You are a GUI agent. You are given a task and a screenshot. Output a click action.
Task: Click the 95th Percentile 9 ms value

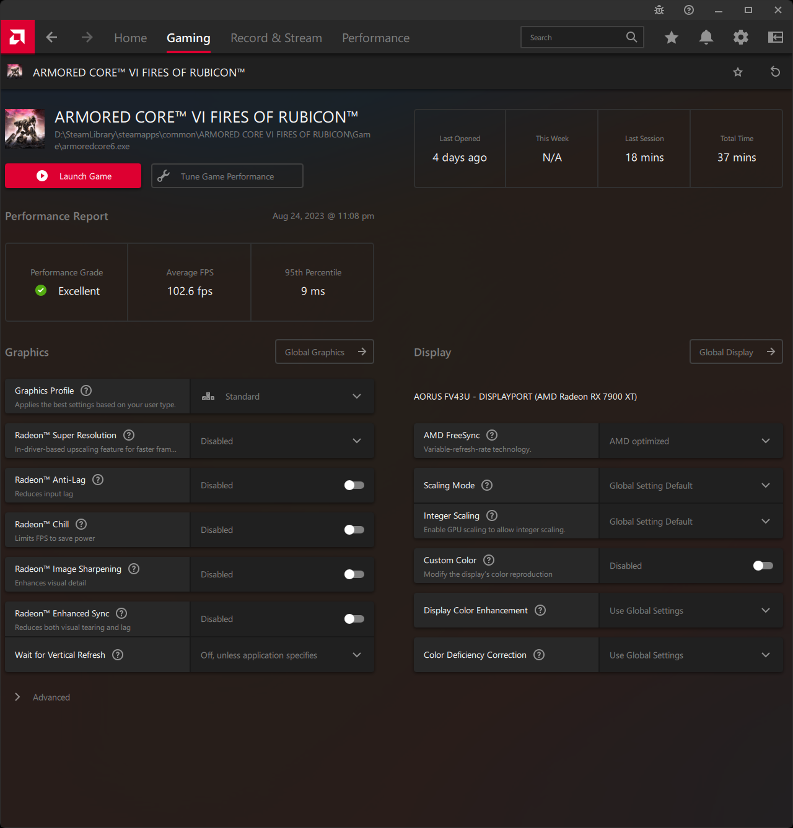pyautogui.click(x=313, y=291)
